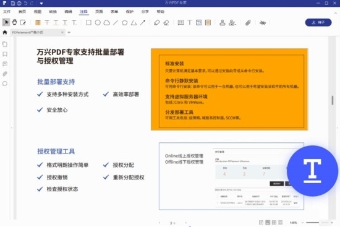Add a new tab with plus
Viewport: 340px width, 227px height.
(69, 32)
